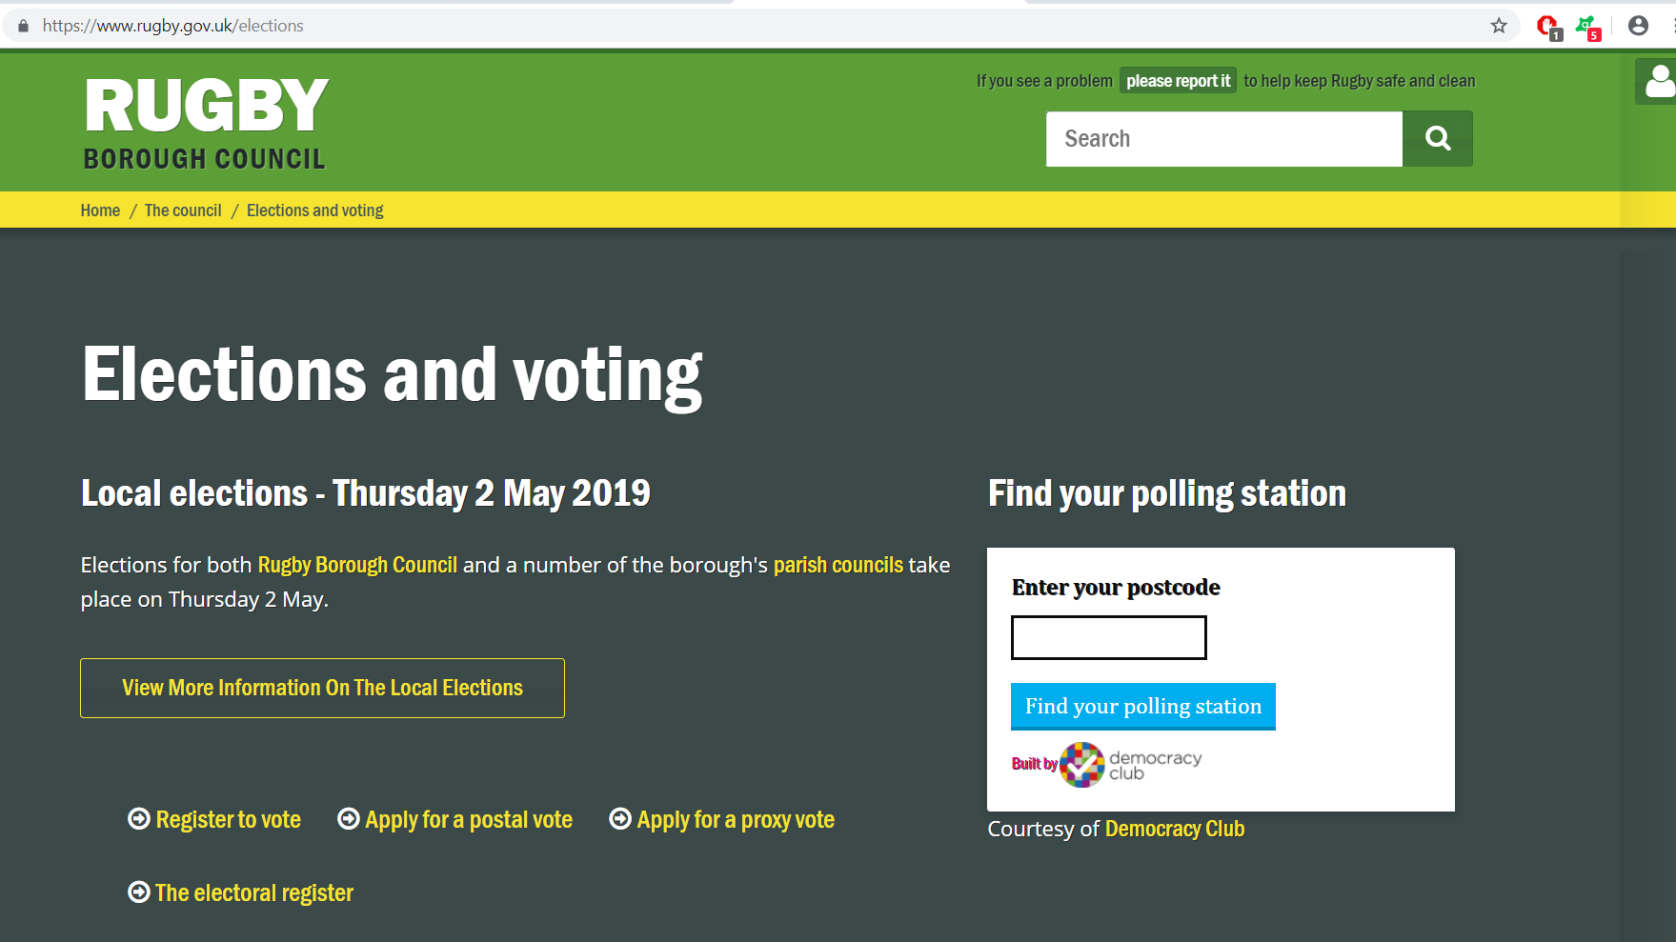
Task: Focus the Enter your postcode field
Action: (x=1108, y=637)
